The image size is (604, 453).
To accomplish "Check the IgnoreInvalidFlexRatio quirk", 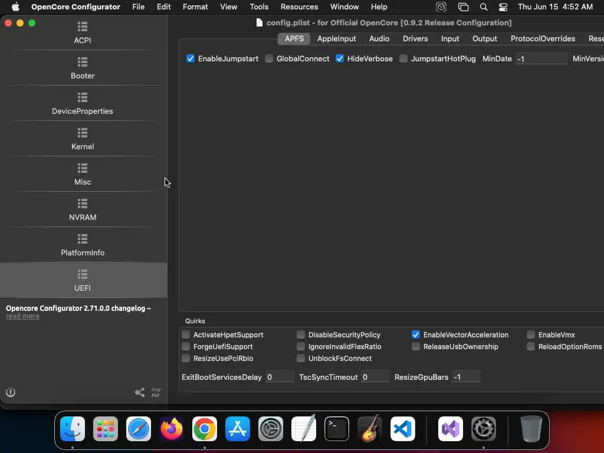I will 301,346.
